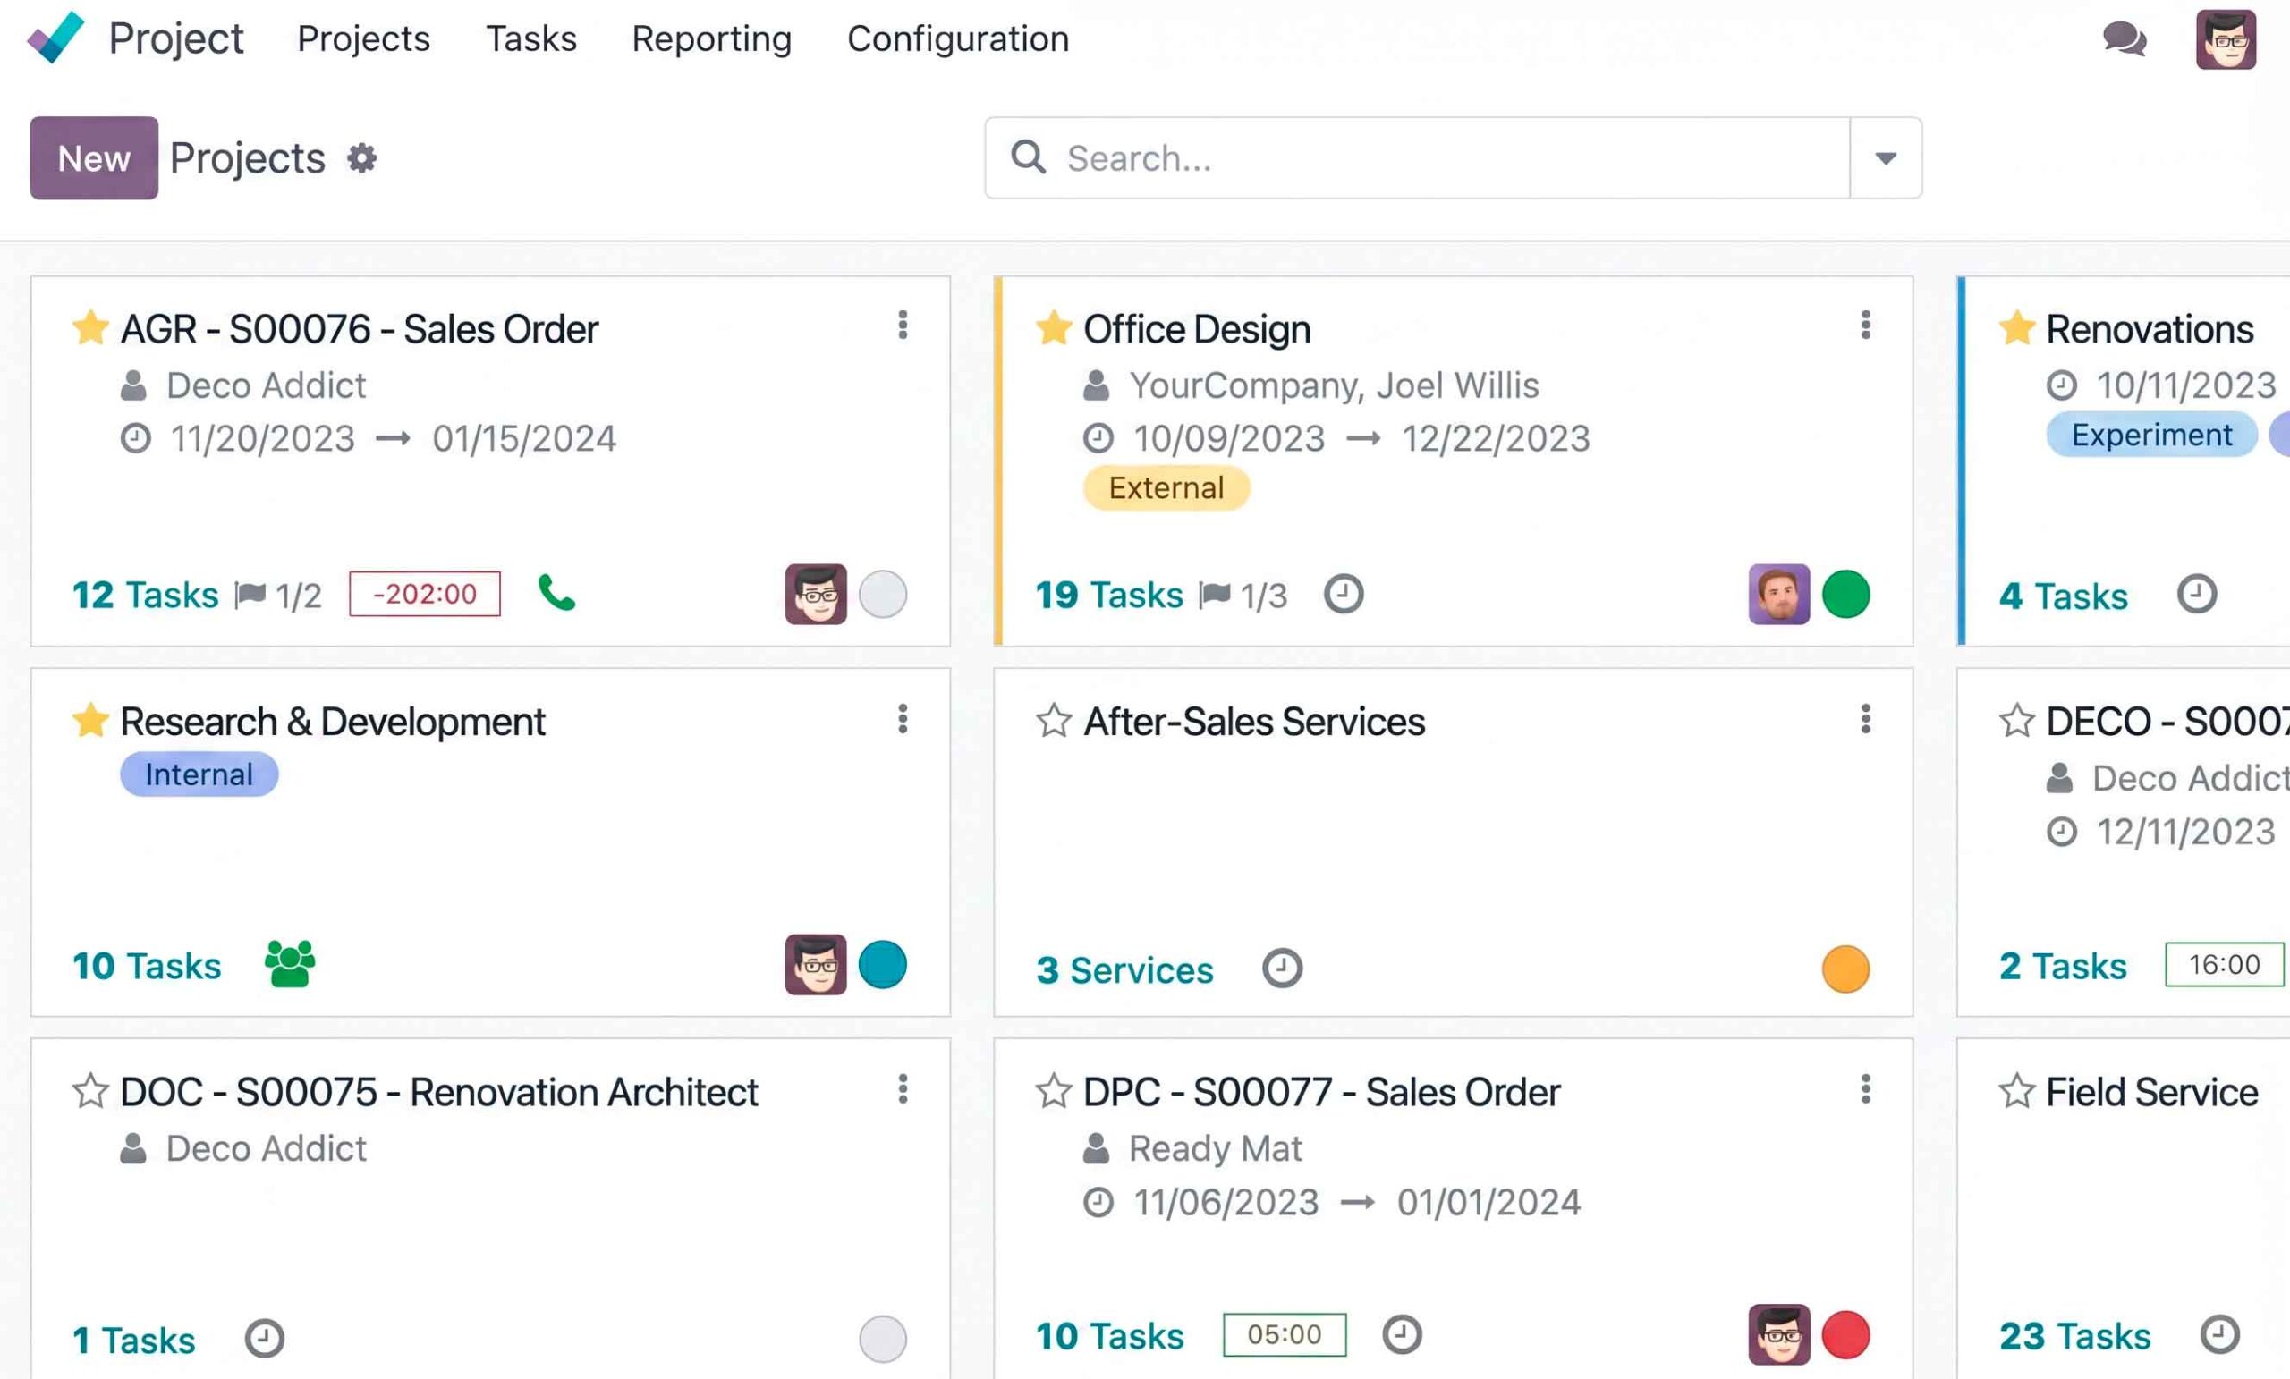
Task: Click the -202:00 remaining hours badge
Action: click(425, 594)
